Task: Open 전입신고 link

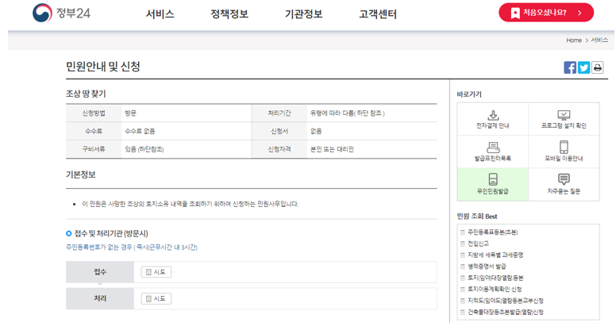Action: (478, 244)
